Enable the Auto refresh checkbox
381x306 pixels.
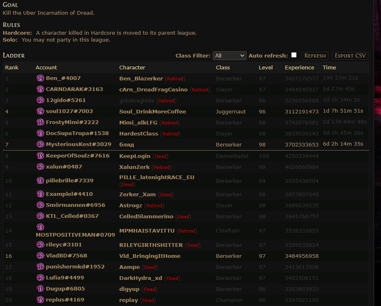pos(294,55)
